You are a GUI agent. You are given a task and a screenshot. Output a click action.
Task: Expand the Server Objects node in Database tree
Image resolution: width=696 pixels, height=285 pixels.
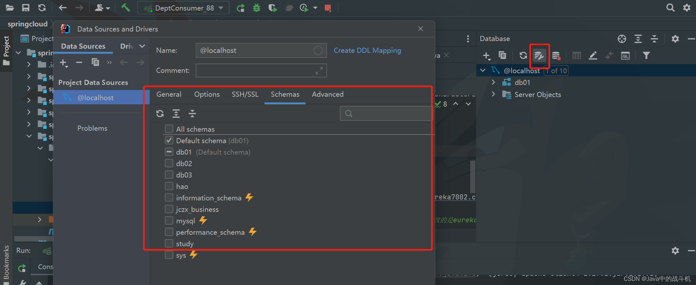493,94
